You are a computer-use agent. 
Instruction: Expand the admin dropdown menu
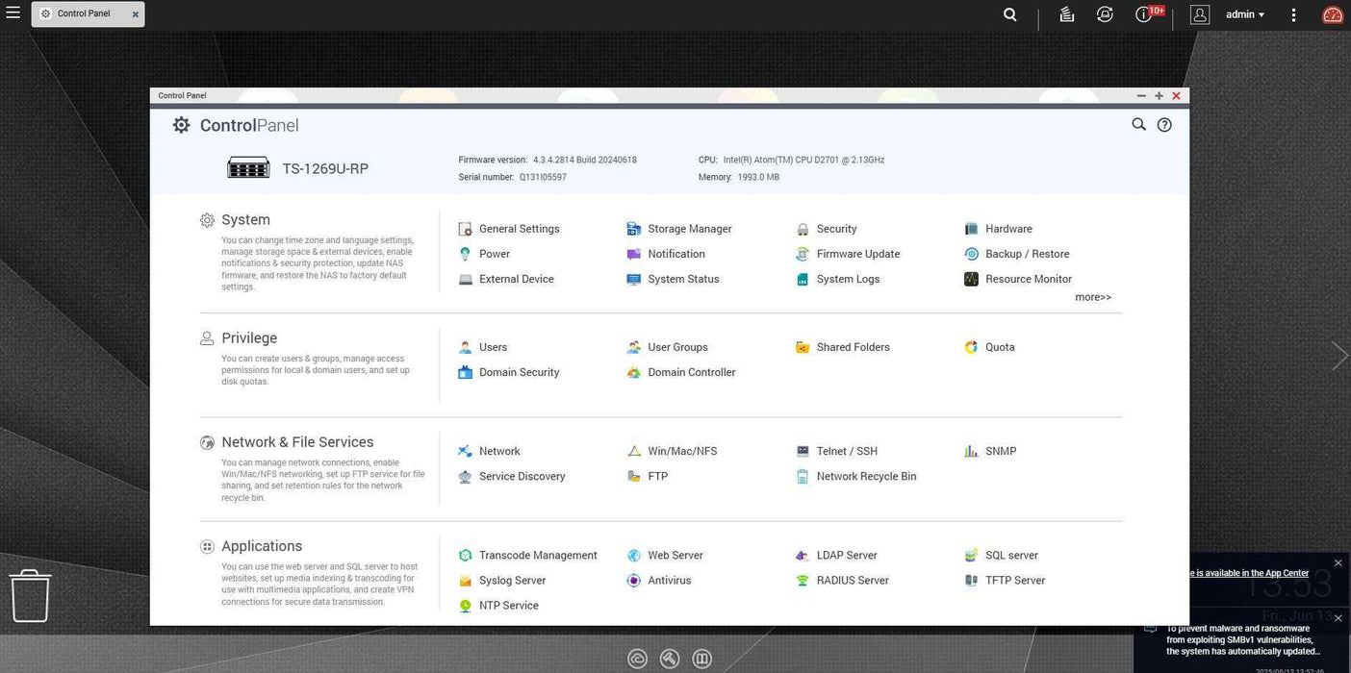[1245, 14]
